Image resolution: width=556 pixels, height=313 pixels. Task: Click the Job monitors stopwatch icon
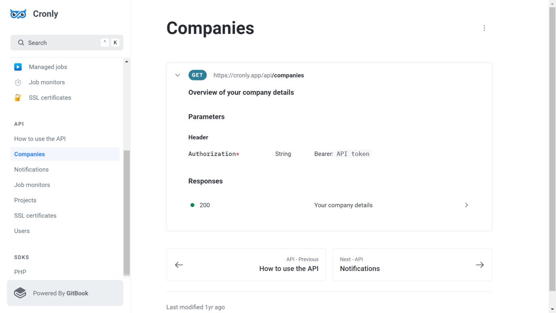(18, 82)
